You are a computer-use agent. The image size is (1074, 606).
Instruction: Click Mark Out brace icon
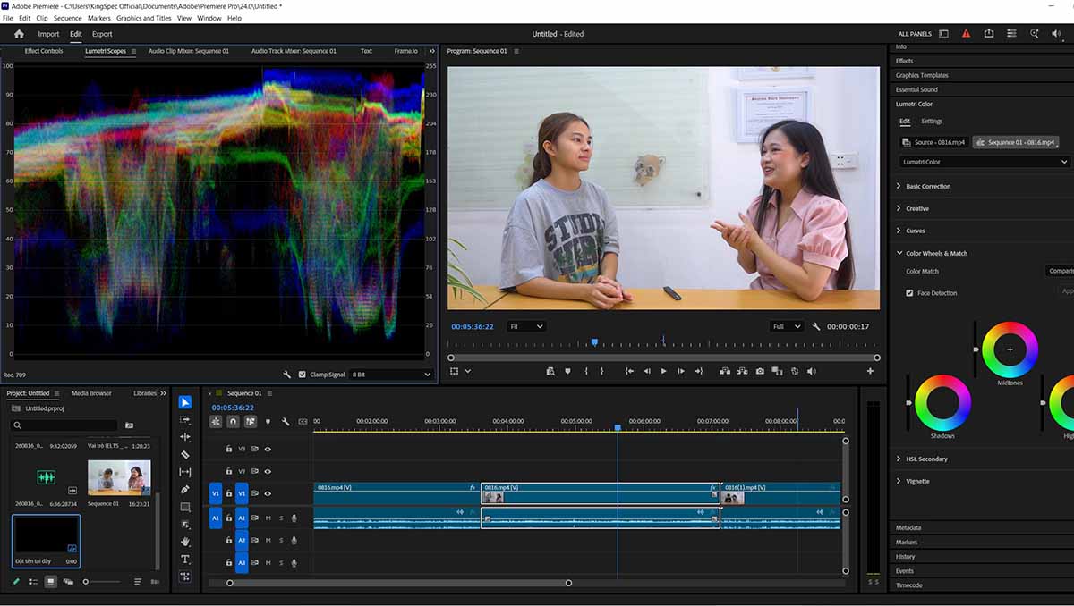(x=601, y=371)
